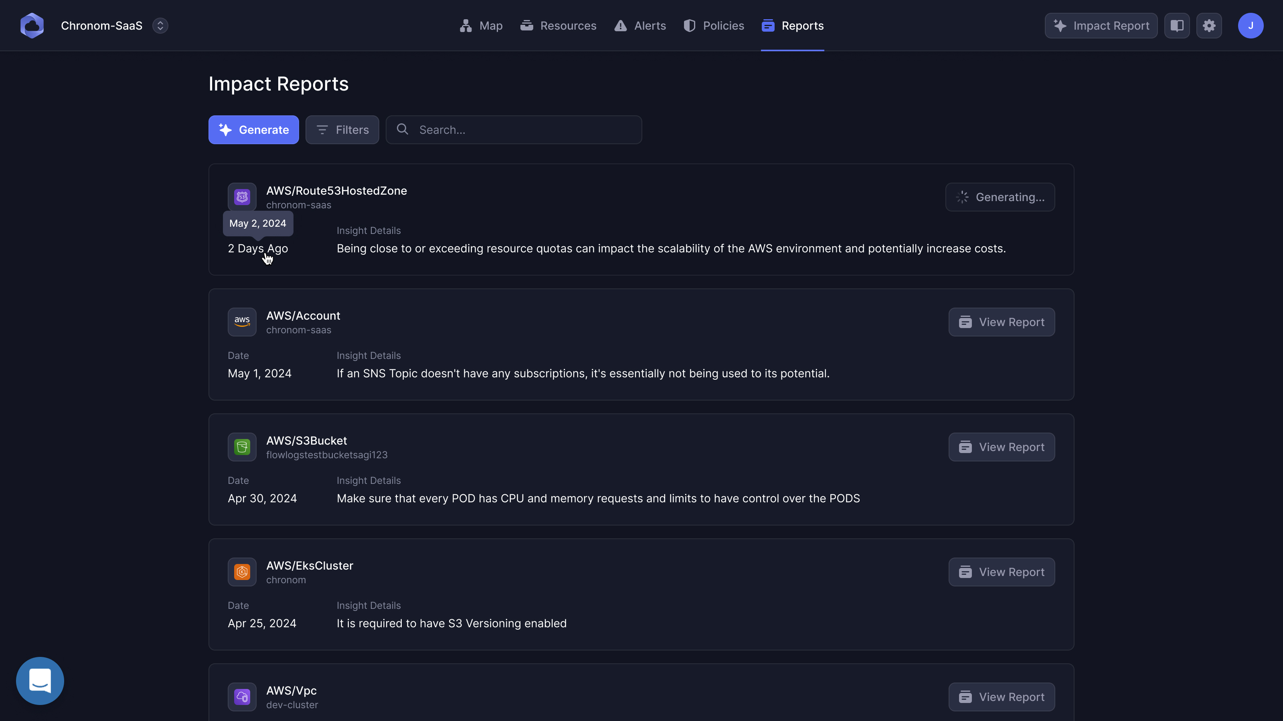
Task: Click the Impact Report button in header
Action: [1101, 25]
